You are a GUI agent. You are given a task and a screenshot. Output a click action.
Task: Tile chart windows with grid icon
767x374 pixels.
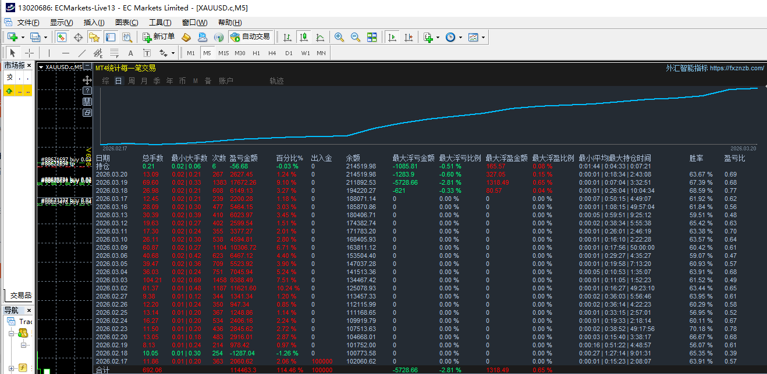coord(372,37)
